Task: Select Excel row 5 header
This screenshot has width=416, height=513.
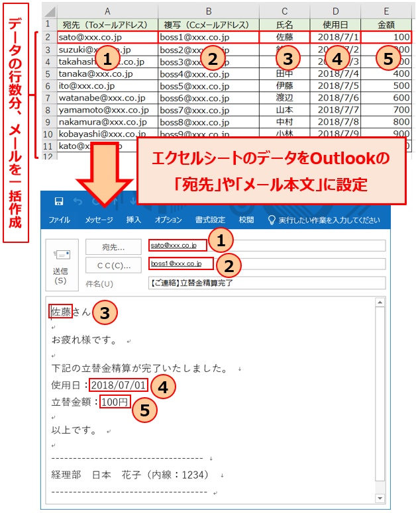Action: 48,74
